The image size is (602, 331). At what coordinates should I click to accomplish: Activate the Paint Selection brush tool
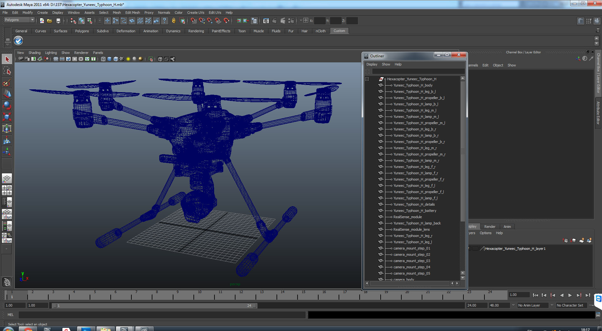(7, 82)
